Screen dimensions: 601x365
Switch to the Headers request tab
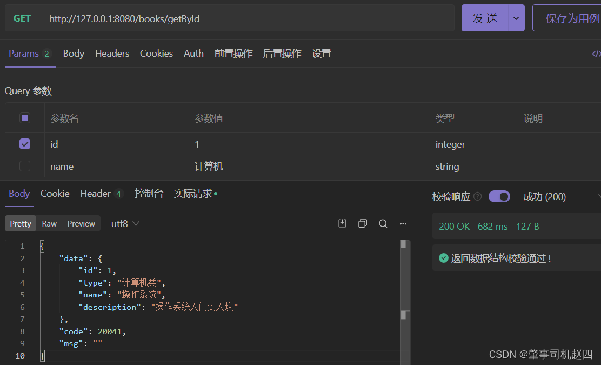[112, 54]
